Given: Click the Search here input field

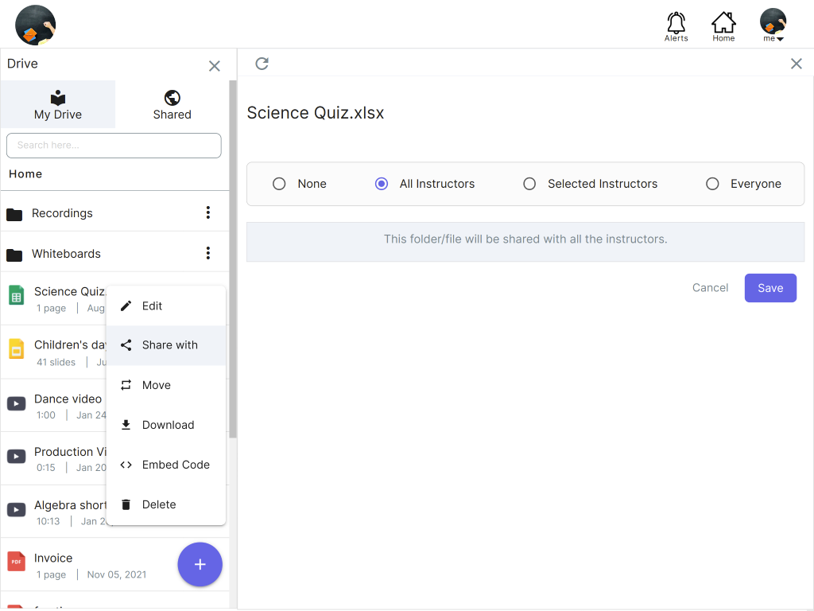Looking at the screenshot, I should click(x=114, y=146).
